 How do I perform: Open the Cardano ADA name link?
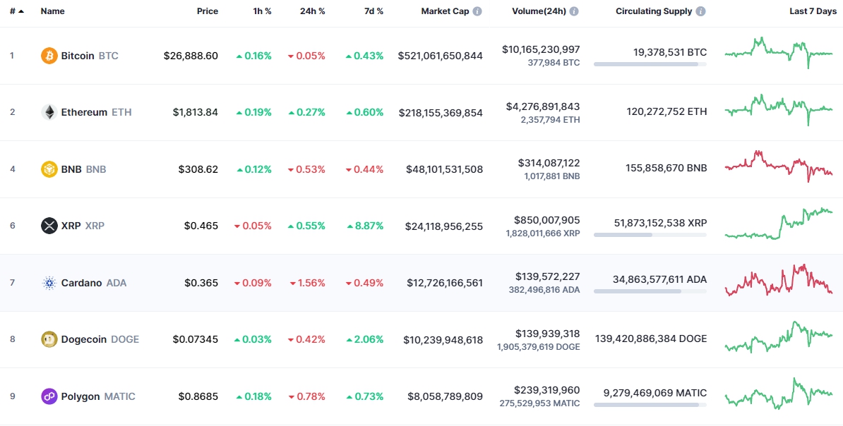point(93,283)
